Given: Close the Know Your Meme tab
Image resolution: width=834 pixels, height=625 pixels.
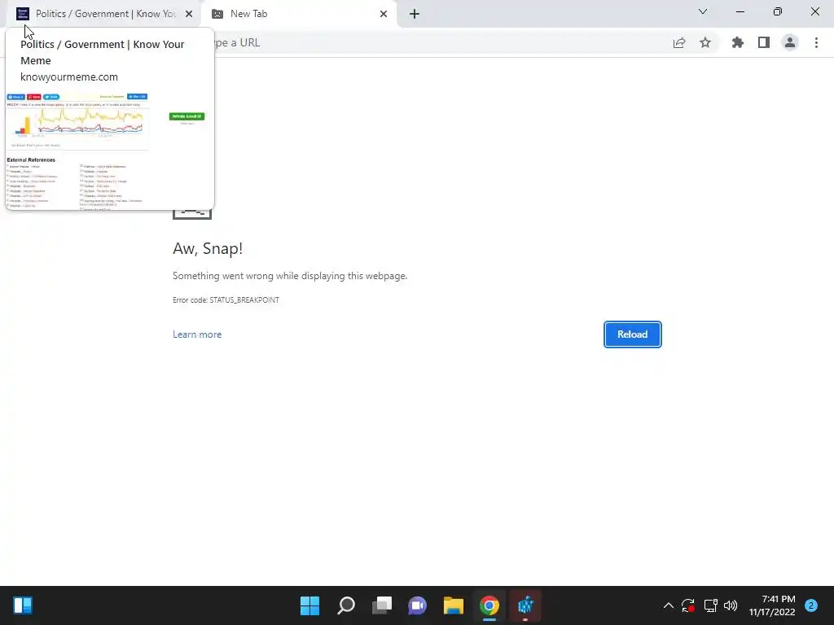Looking at the screenshot, I should click(x=189, y=14).
